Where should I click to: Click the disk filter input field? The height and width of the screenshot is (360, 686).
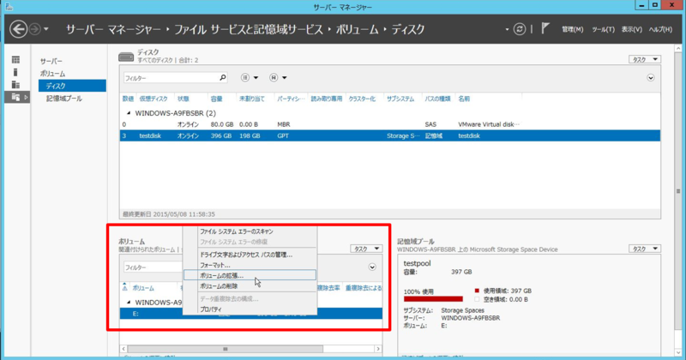pyautogui.click(x=171, y=78)
